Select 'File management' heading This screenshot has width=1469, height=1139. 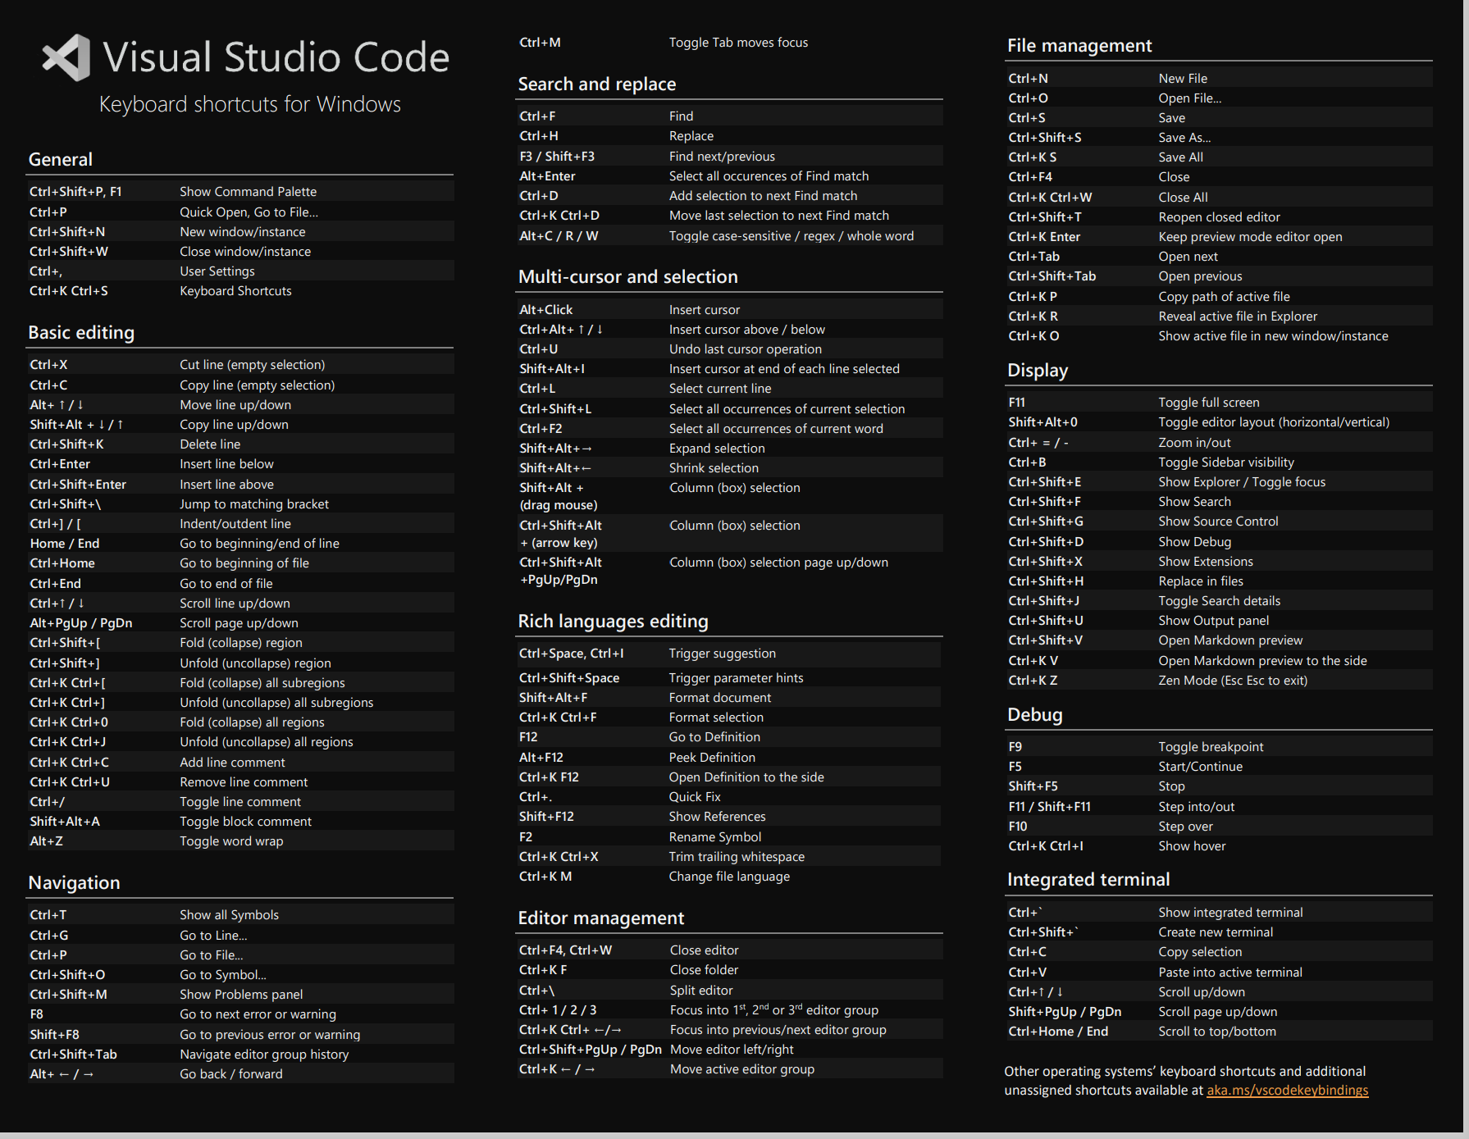pos(1079,46)
